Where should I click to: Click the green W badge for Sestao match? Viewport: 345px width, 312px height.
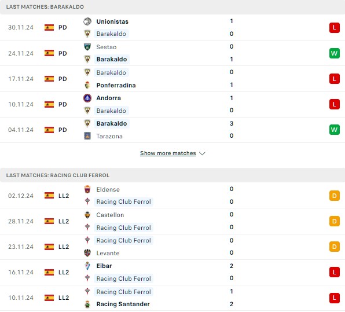pos(334,53)
